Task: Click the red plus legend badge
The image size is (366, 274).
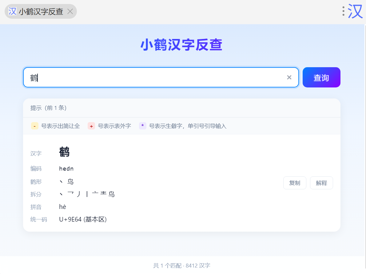Action: pyautogui.click(x=91, y=126)
